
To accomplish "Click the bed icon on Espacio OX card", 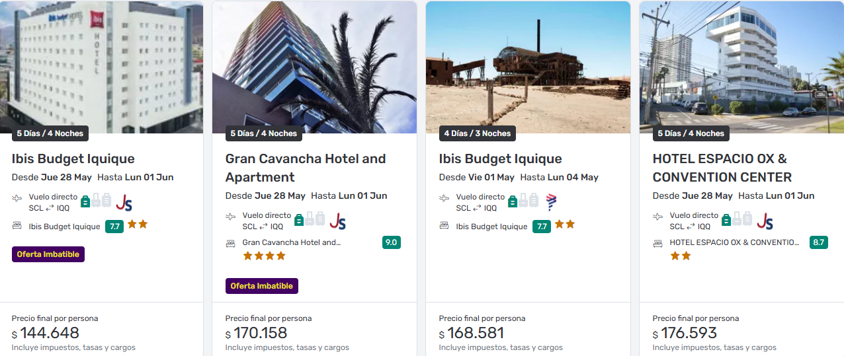I will point(658,243).
